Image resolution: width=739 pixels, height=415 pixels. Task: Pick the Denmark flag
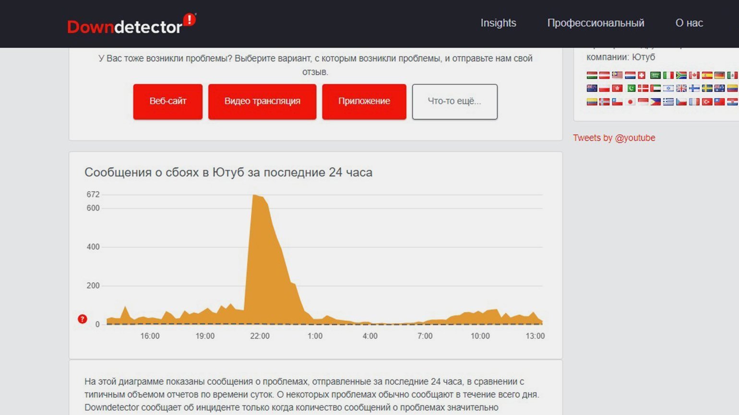(643, 88)
